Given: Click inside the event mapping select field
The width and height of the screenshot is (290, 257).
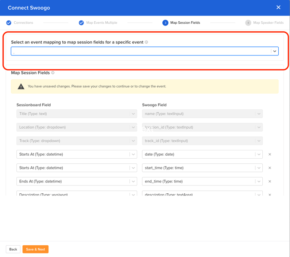Looking at the screenshot, I should tap(145, 51).
